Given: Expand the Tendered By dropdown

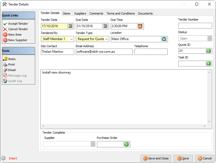Looking at the screenshot, I should [x=72, y=39].
